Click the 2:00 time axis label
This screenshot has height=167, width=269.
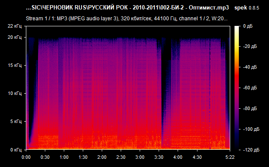(x=102, y=157)
